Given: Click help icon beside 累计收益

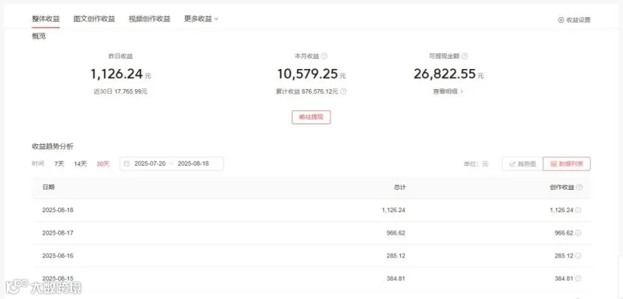Looking at the screenshot, I should pyautogui.click(x=343, y=91).
